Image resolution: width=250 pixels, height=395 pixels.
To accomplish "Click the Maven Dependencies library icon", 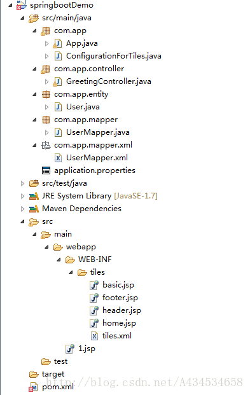I will [x=34, y=209].
